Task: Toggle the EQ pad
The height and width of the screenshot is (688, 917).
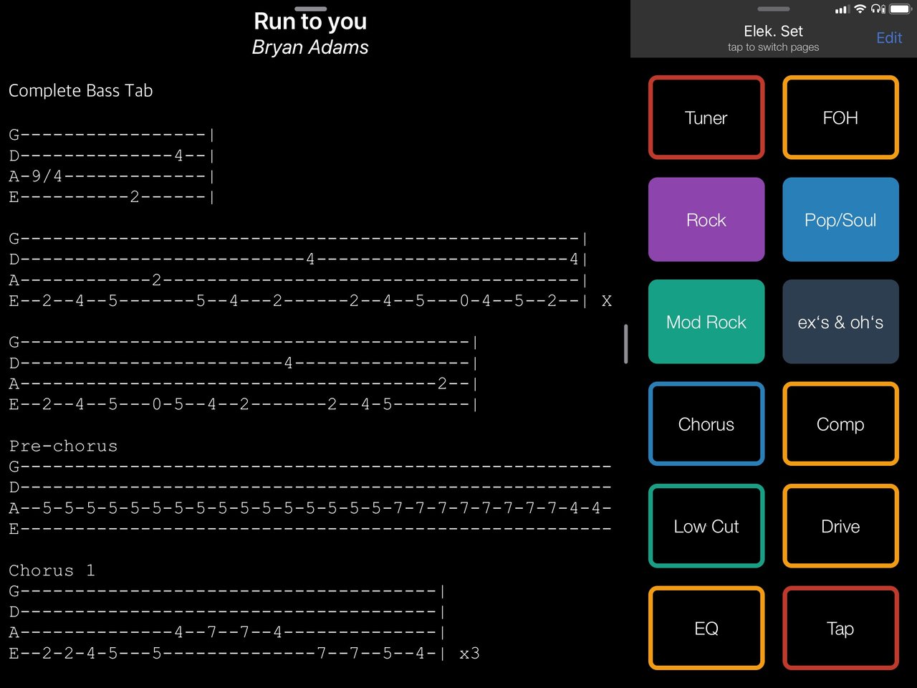Action: 706,628
